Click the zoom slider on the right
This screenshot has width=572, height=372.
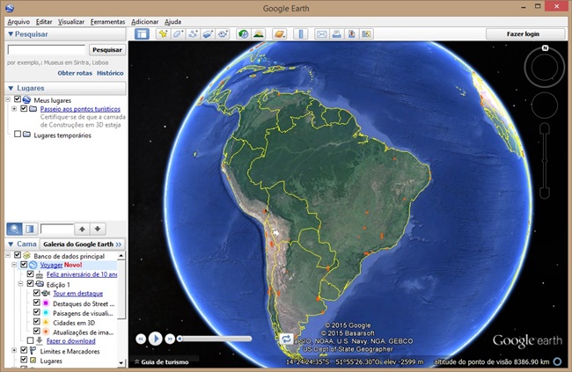[545, 160]
